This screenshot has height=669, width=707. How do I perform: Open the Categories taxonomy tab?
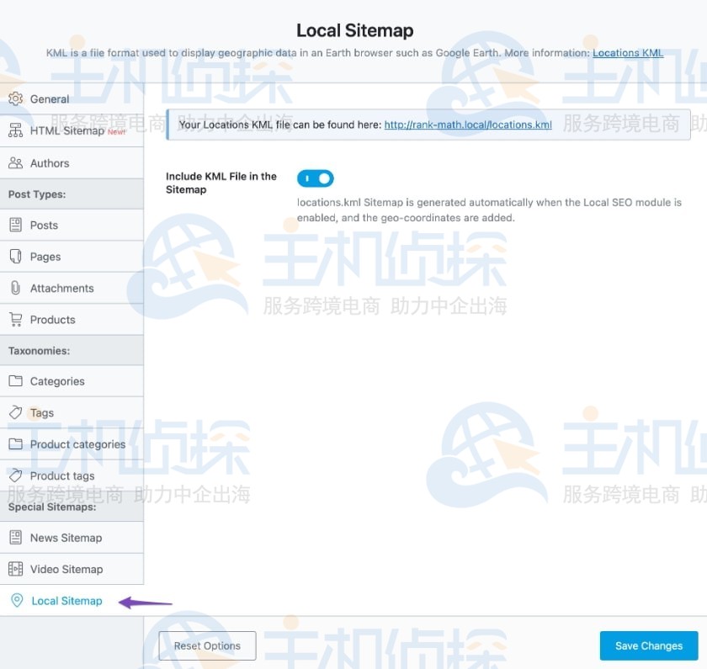coord(57,381)
